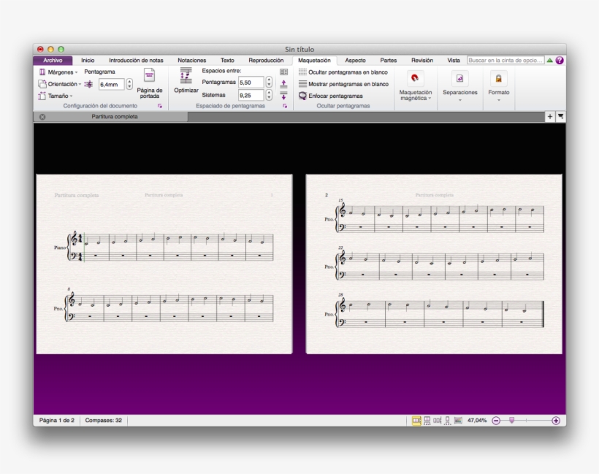
Task: Open the Orientación dropdown
Action: pyautogui.click(x=60, y=84)
